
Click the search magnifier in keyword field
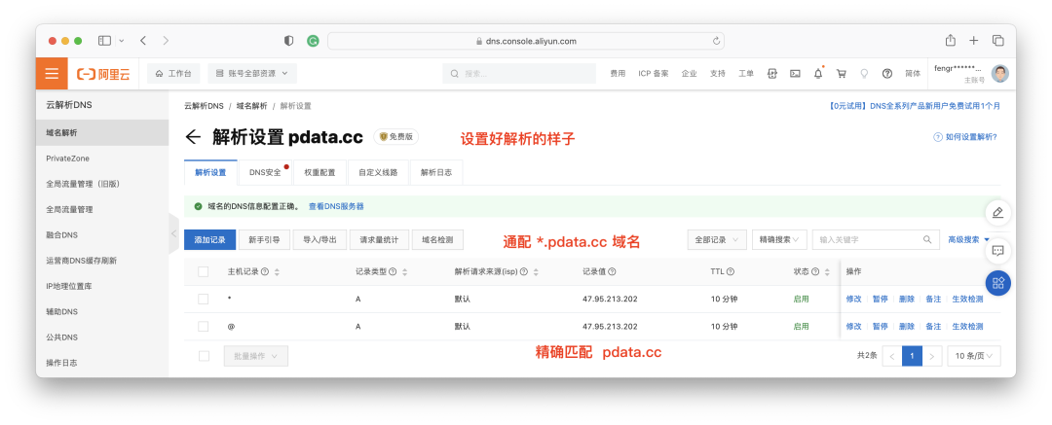[x=927, y=239]
